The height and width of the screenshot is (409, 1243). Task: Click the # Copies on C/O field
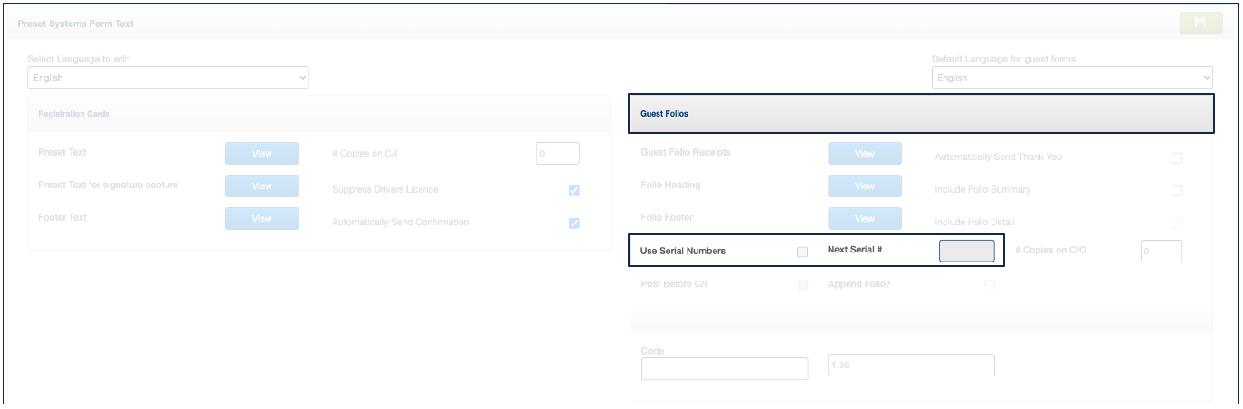click(x=1161, y=251)
